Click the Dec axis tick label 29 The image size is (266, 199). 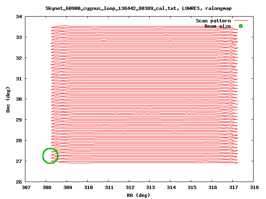(x=19, y=120)
